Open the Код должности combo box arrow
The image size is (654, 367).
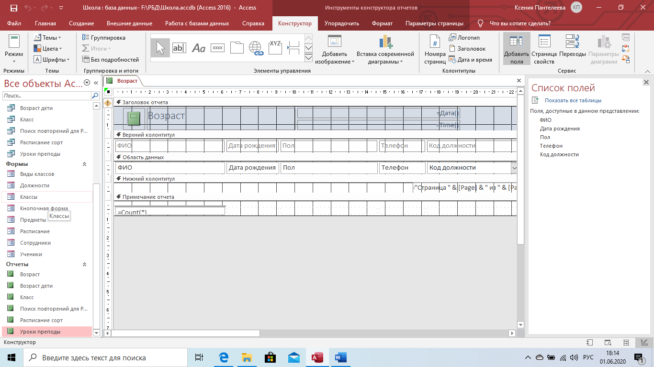tap(514, 168)
